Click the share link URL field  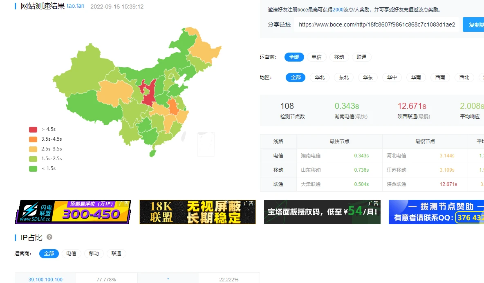376,24
